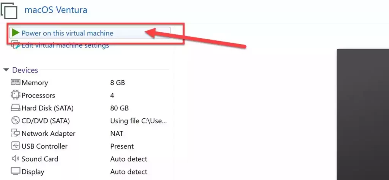Select the Display device label
The width and height of the screenshot is (389, 180).
tap(33, 172)
